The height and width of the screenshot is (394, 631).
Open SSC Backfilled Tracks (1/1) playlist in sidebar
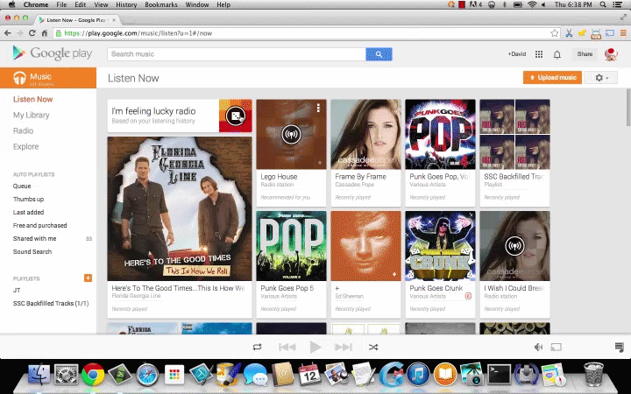[51, 304]
